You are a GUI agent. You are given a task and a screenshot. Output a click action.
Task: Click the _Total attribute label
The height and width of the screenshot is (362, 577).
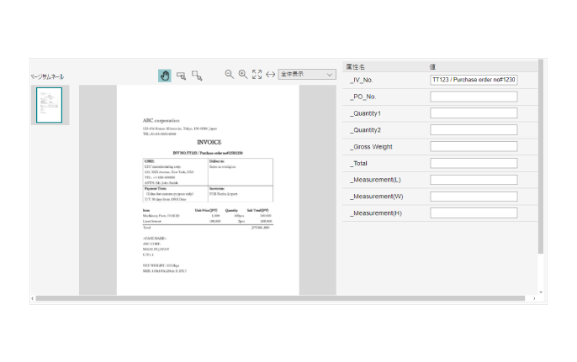(359, 163)
